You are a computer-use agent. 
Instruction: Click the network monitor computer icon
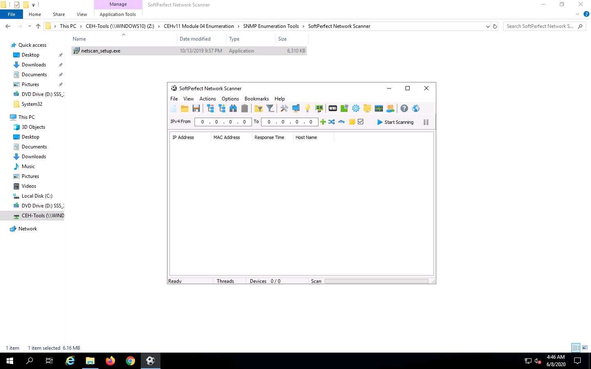tap(295, 109)
